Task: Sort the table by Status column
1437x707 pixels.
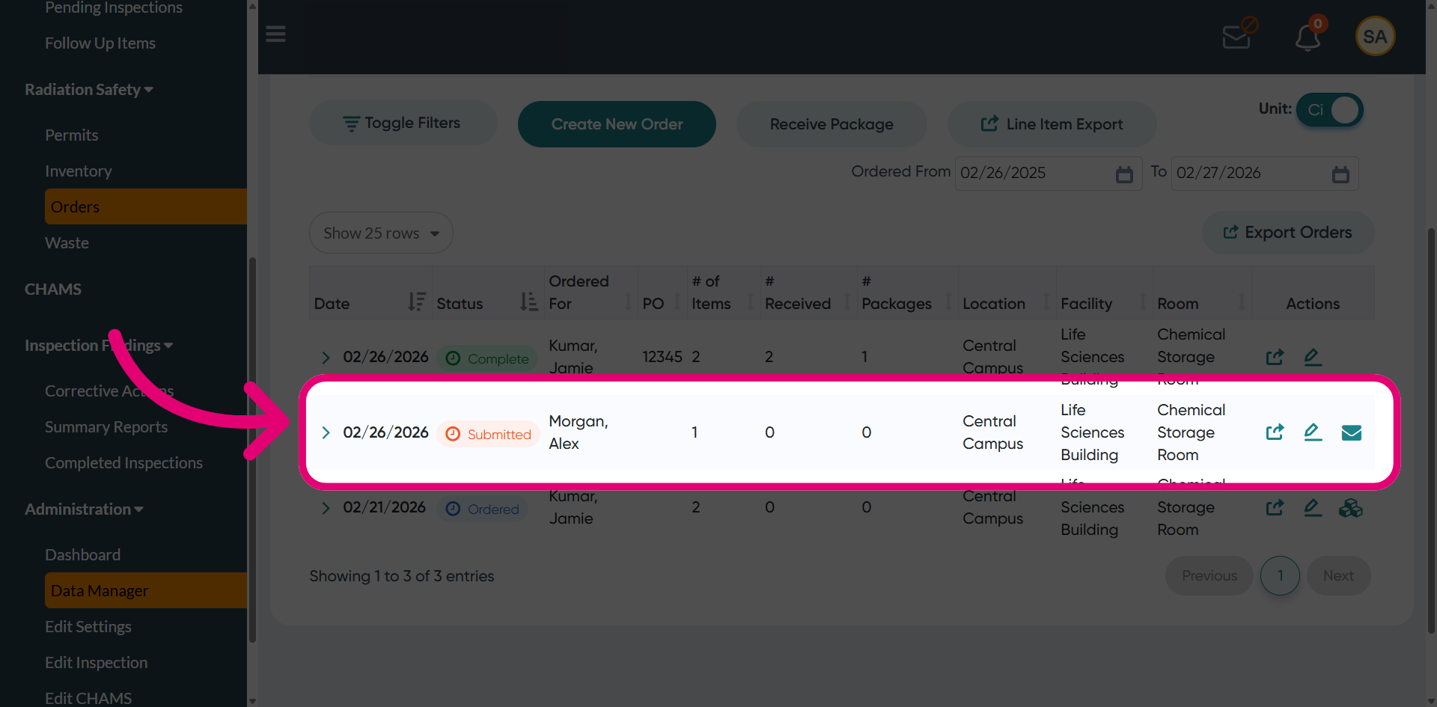Action: click(x=528, y=302)
